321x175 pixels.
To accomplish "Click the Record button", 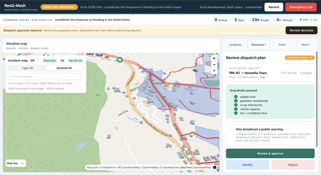I will 274,7.
